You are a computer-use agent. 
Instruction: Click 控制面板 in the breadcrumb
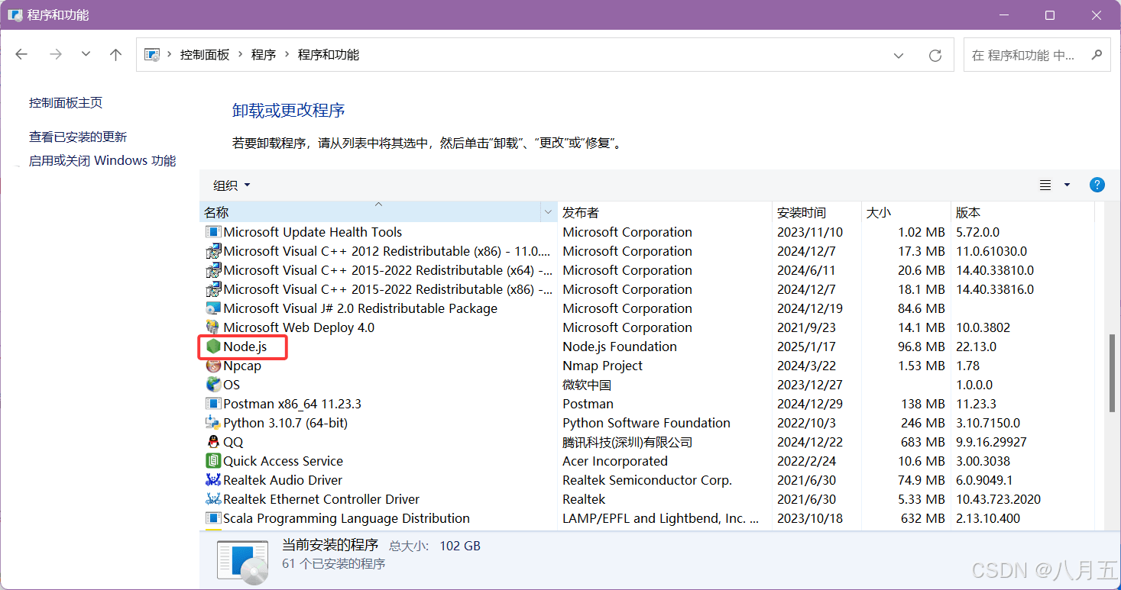coord(205,55)
